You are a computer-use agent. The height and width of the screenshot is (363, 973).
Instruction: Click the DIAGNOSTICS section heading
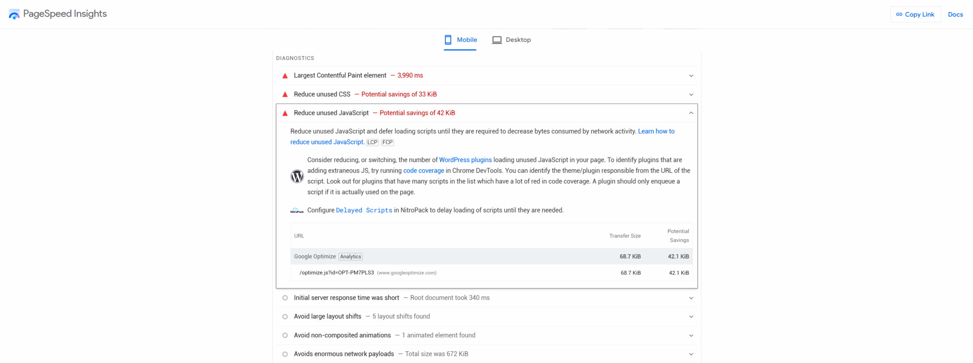coord(295,58)
